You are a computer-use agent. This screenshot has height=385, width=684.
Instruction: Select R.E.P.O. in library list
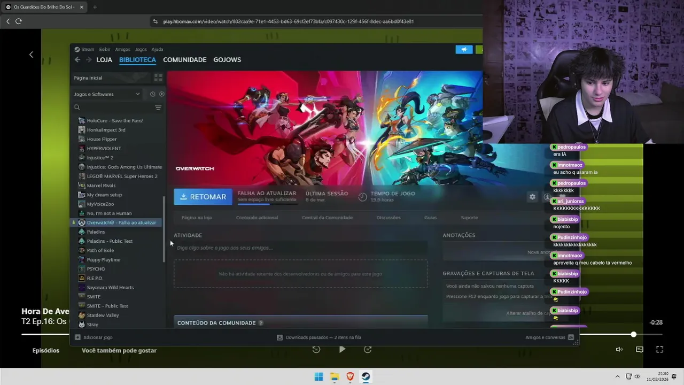click(95, 278)
